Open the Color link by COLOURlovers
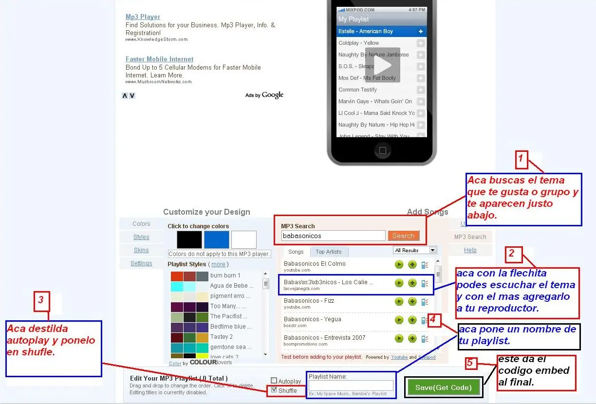Screen dimensions: 596x404 tap(175, 364)
